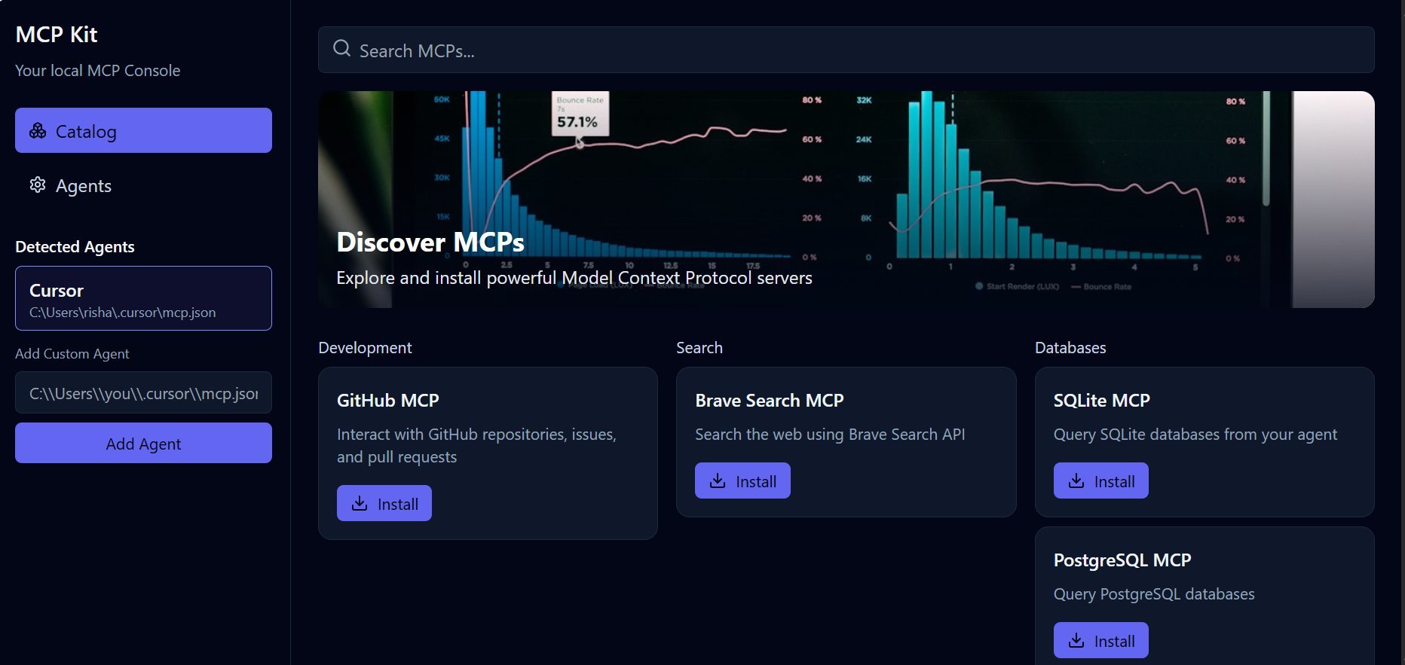Click the custom agent path input field
The width and height of the screenshot is (1405, 665).
(143, 393)
